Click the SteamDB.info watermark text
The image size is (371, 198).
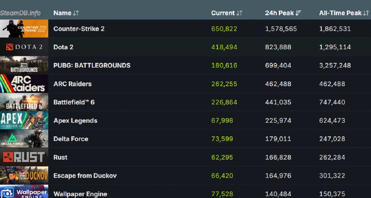point(20,13)
